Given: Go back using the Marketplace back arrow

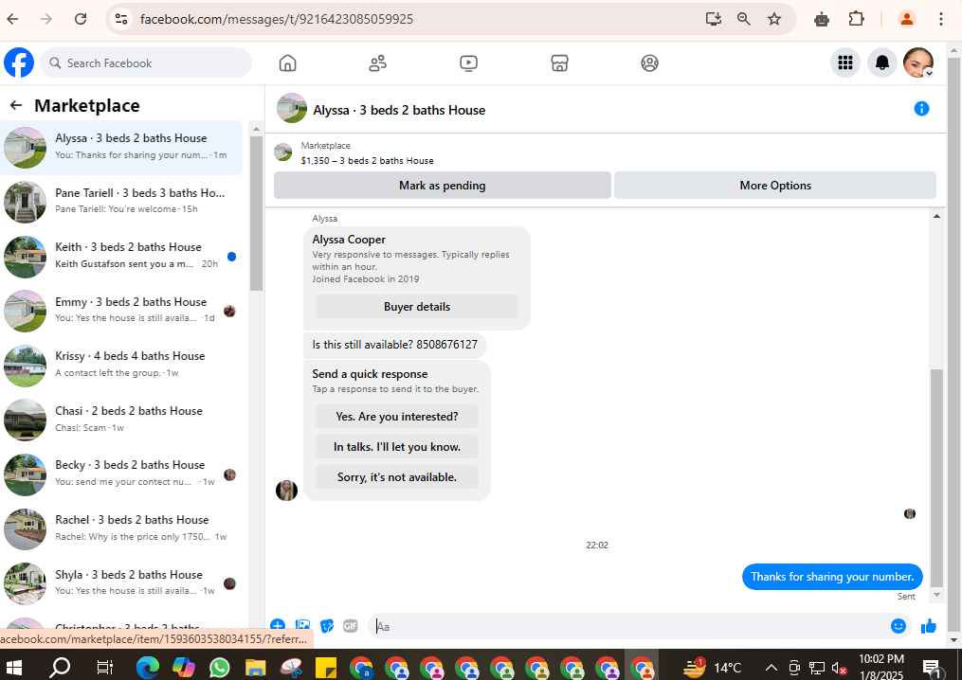Looking at the screenshot, I should point(16,105).
